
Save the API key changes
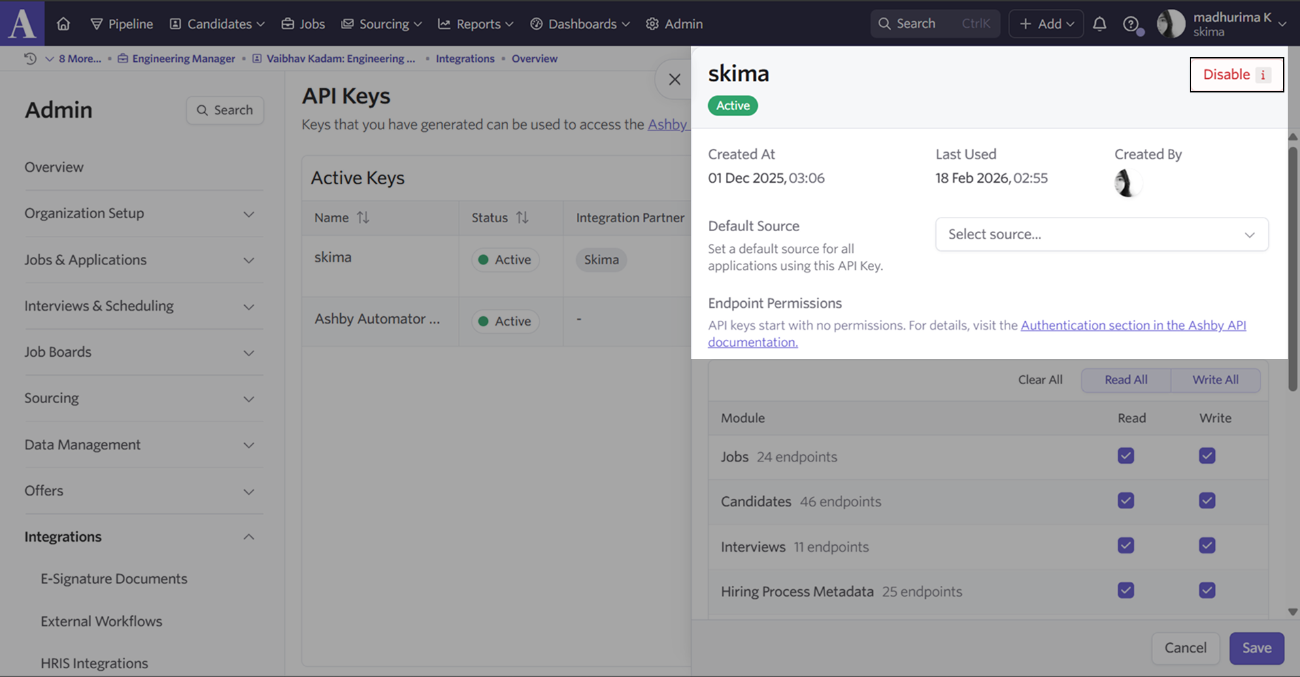tap(1256, 648)
